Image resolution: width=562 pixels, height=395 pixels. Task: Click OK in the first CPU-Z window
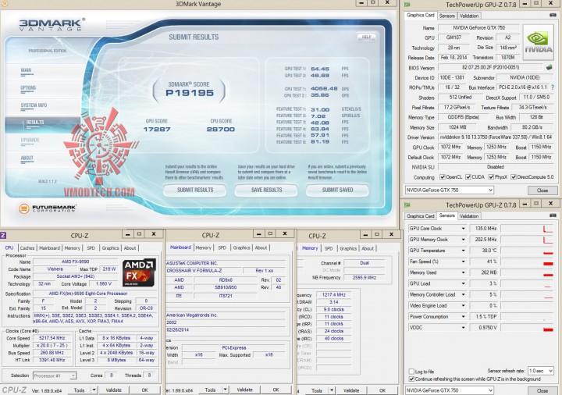[144, 390]
